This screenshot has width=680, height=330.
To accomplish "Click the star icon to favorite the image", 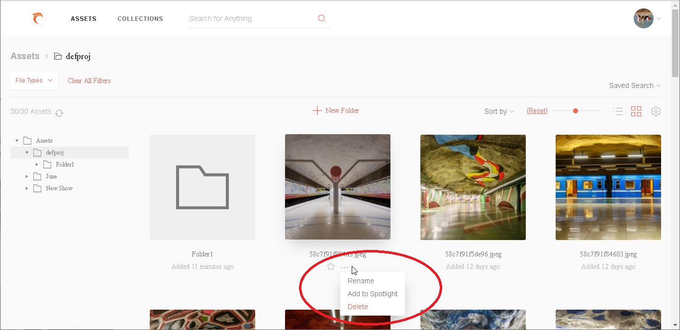I will [x=331, y=267].
